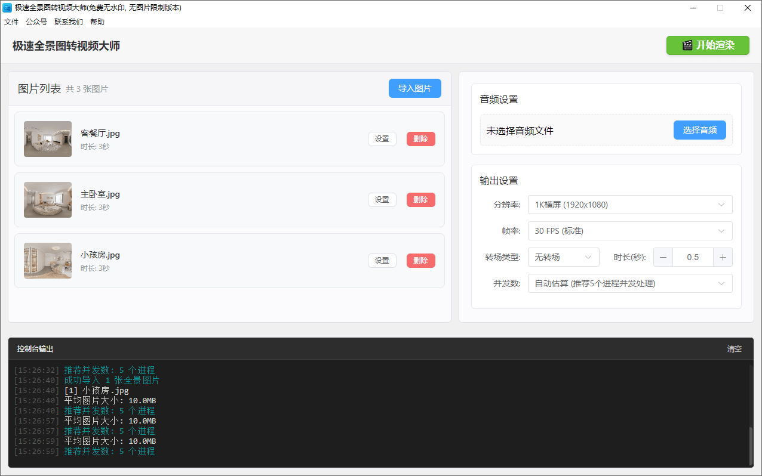762x476 pixels.
Task: Increase transition duration with plus button
Action: (723, 257)
